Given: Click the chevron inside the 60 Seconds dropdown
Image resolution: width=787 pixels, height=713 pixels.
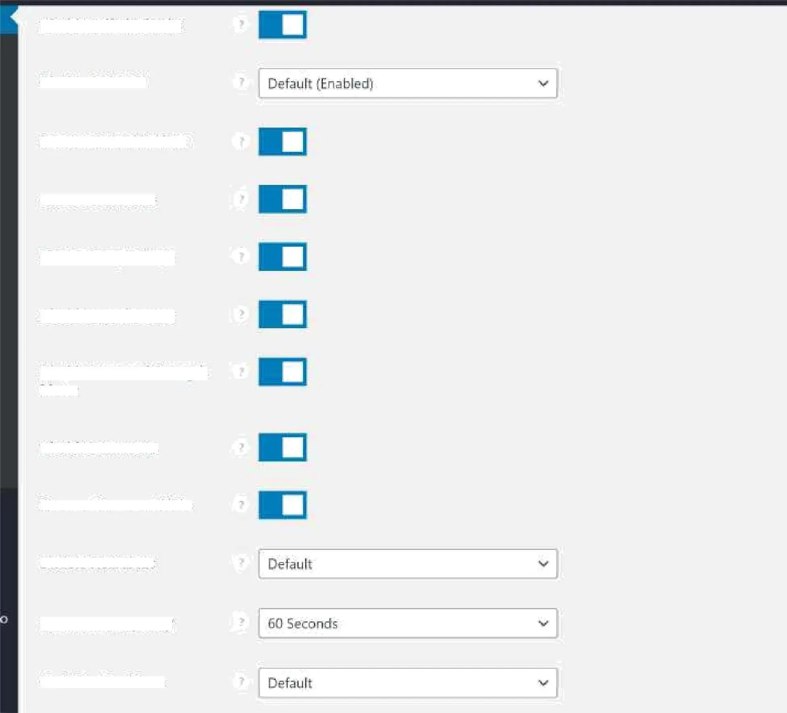Looking at the screenshot, I should point(544,623).
